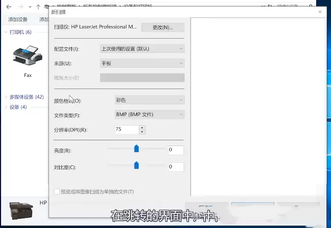Screen dimensions: 331x228
Task: Click 添加设备 in the toolbar
Action: [x=18, y=19]
